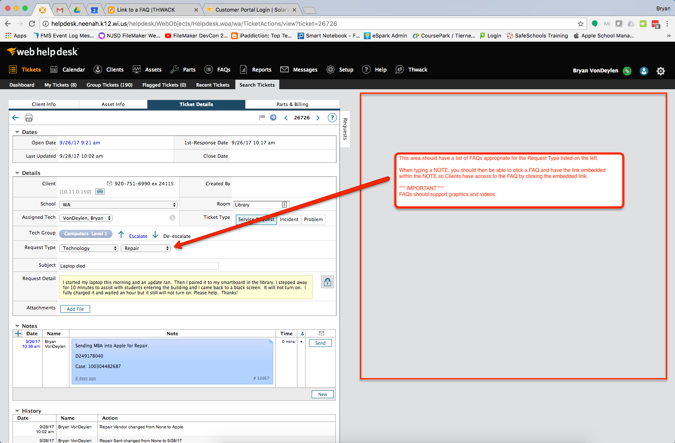The image size is (675, 443).
Task: Open Group Tickets (190)
Action: point(109,85)
